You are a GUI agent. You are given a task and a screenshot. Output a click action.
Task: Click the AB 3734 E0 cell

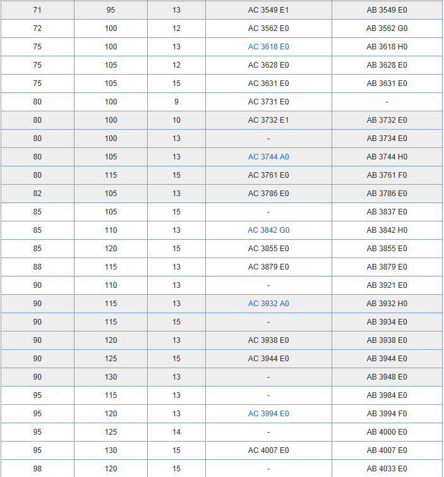point(387,139)
